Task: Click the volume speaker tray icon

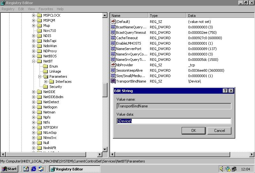Action: click(x=222, y=169)
